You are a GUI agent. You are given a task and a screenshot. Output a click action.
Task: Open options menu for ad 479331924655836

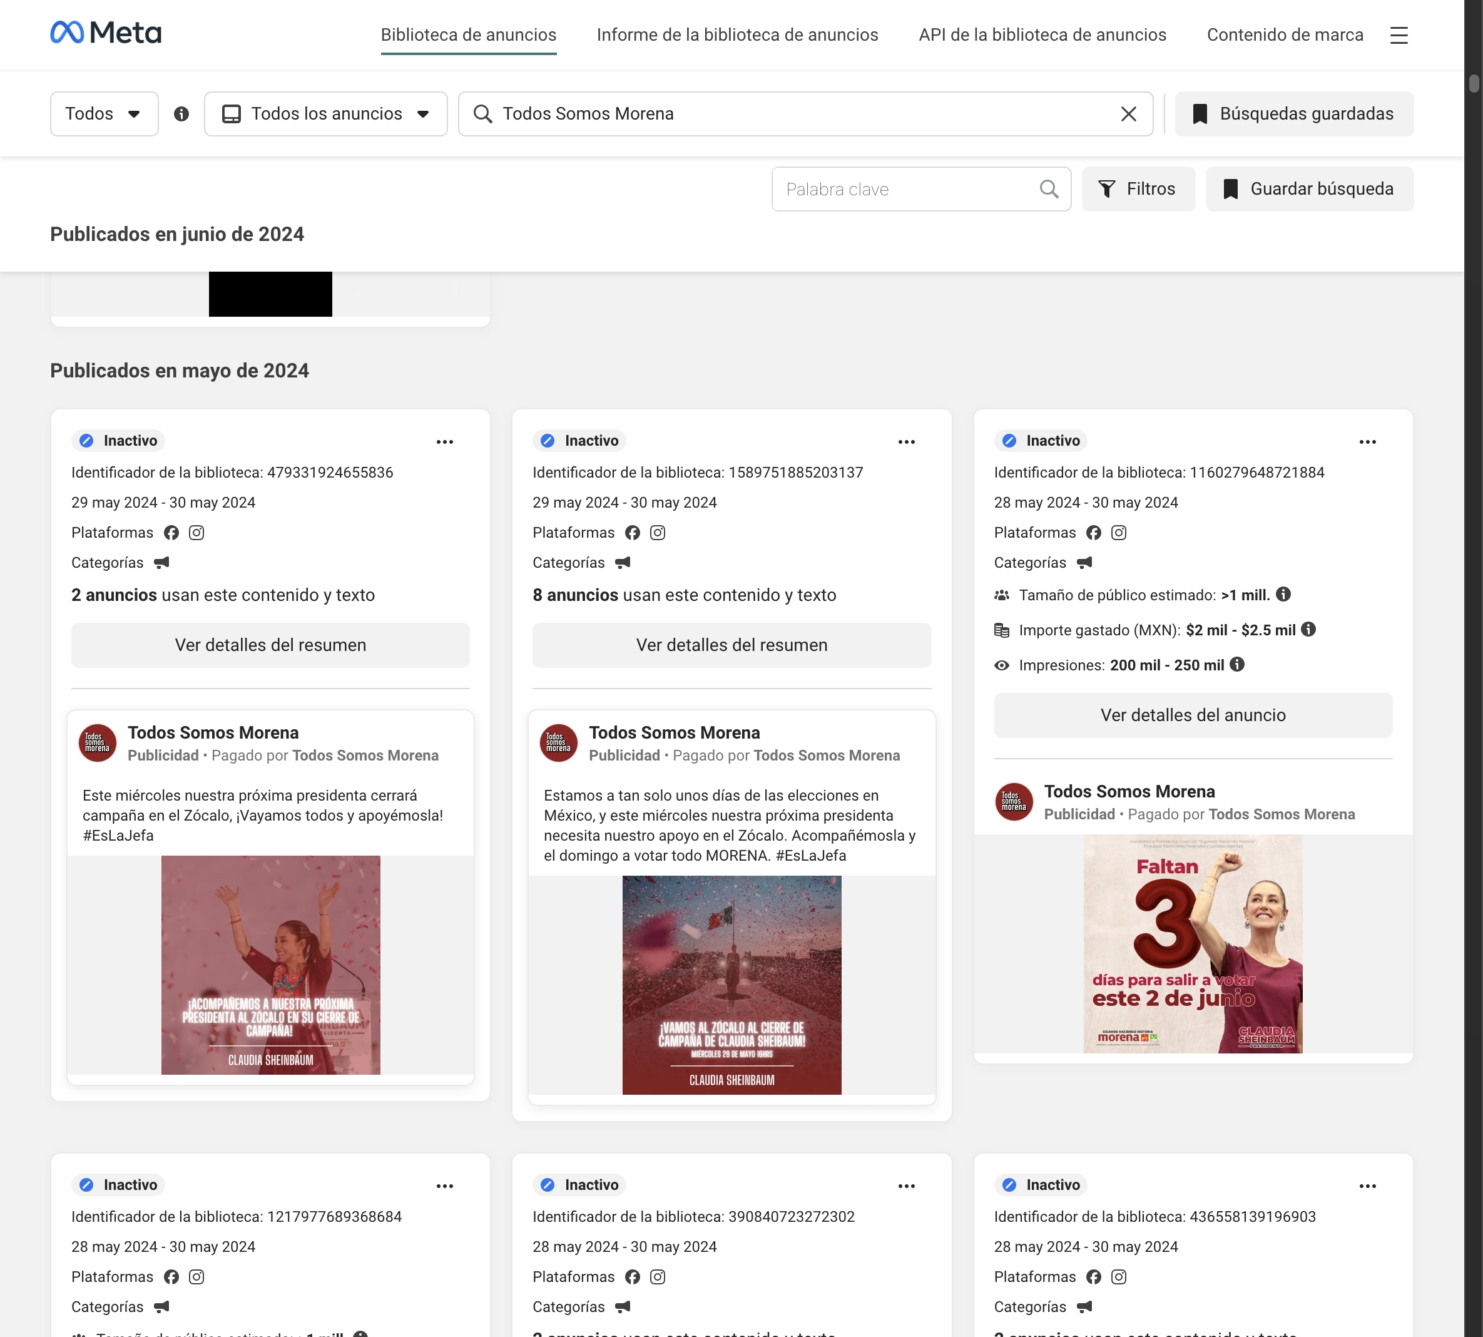click(444, 441)
